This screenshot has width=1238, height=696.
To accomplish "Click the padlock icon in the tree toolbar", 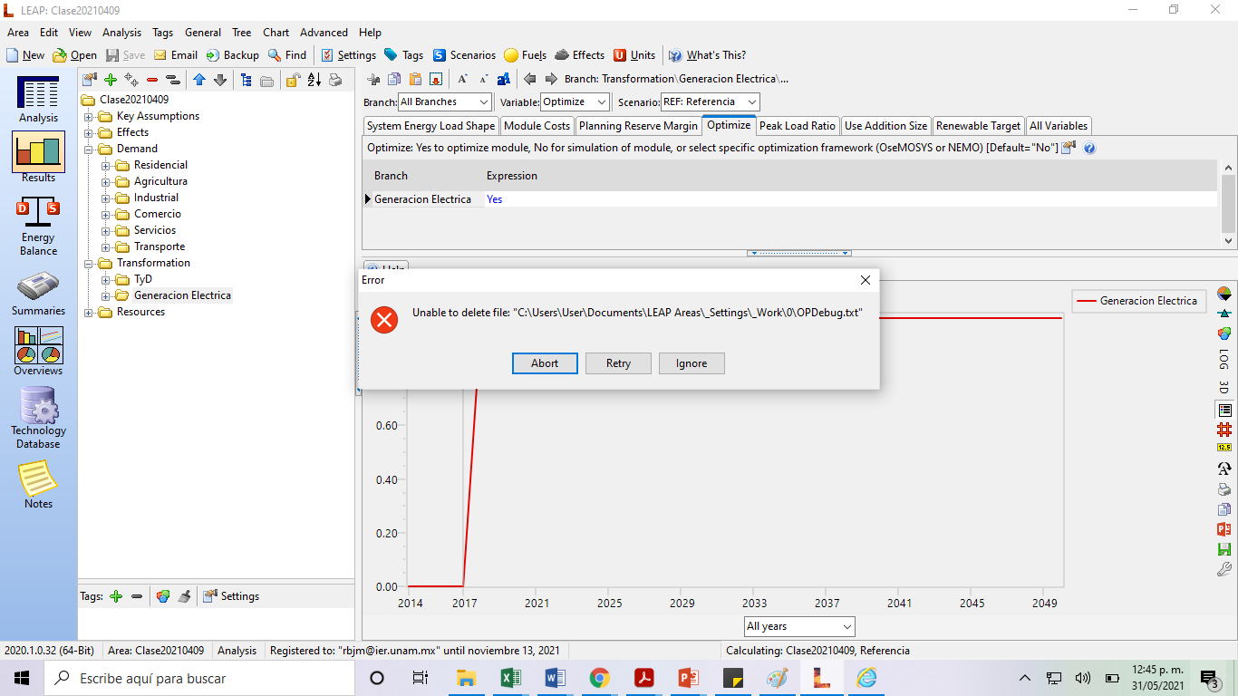I will click(x=293, y=80).
